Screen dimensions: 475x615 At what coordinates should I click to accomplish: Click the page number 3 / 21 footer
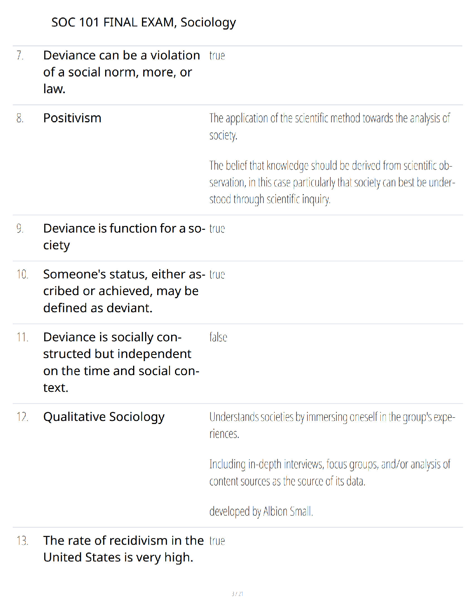(237, 594)
